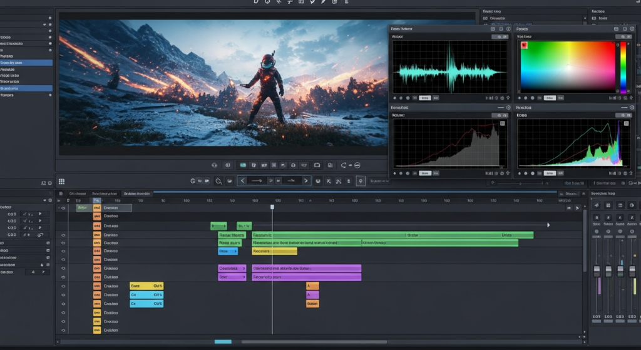Open the first timeline tab
Image resolution: width=641 pixels, height=350 pixels.
point(78,194)
